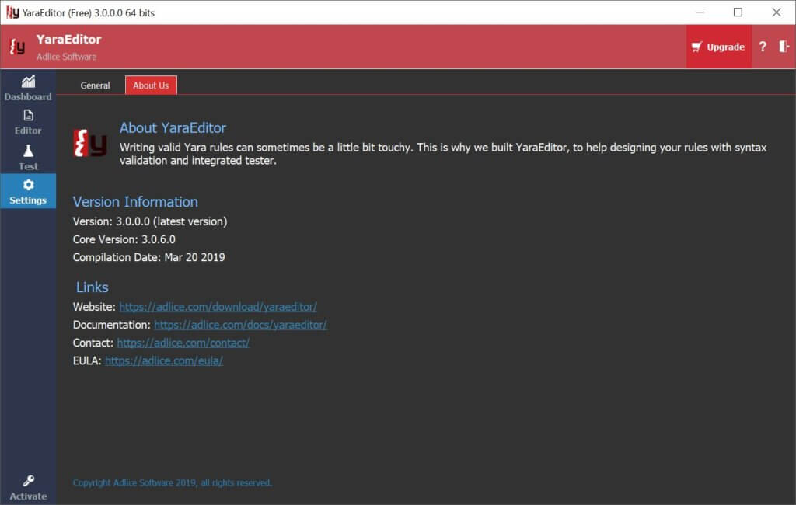This screenshot has height=505, width=796.
Task: Follow the Documentation link
Action: pos(240,325)
